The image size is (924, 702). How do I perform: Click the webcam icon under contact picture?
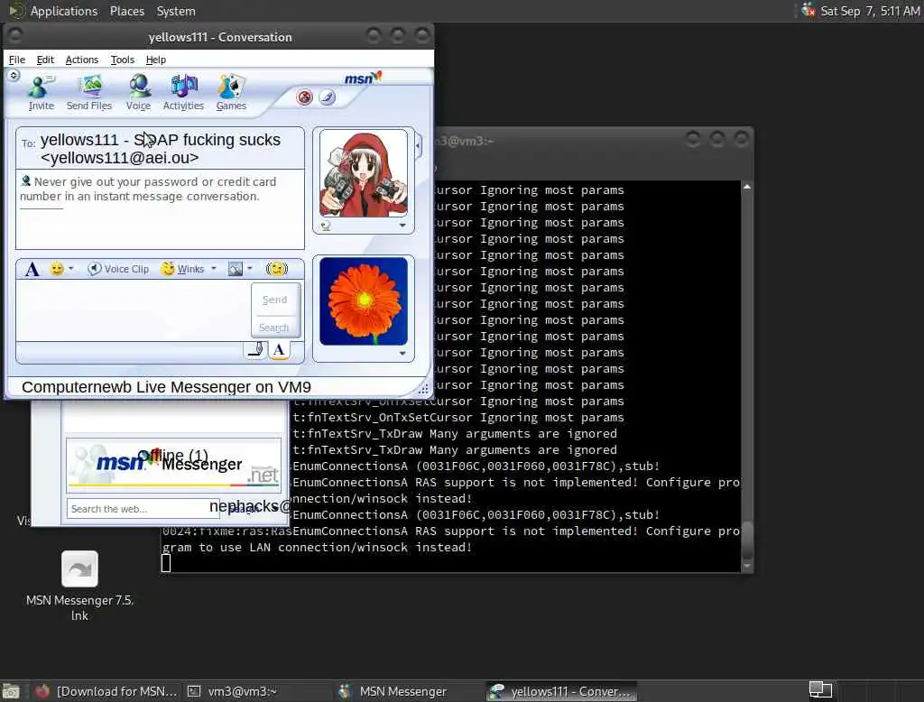tap(325, 226)
